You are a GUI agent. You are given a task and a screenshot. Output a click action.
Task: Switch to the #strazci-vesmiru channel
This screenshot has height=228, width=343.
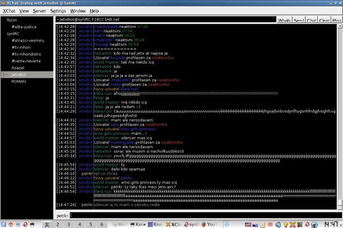28,41
